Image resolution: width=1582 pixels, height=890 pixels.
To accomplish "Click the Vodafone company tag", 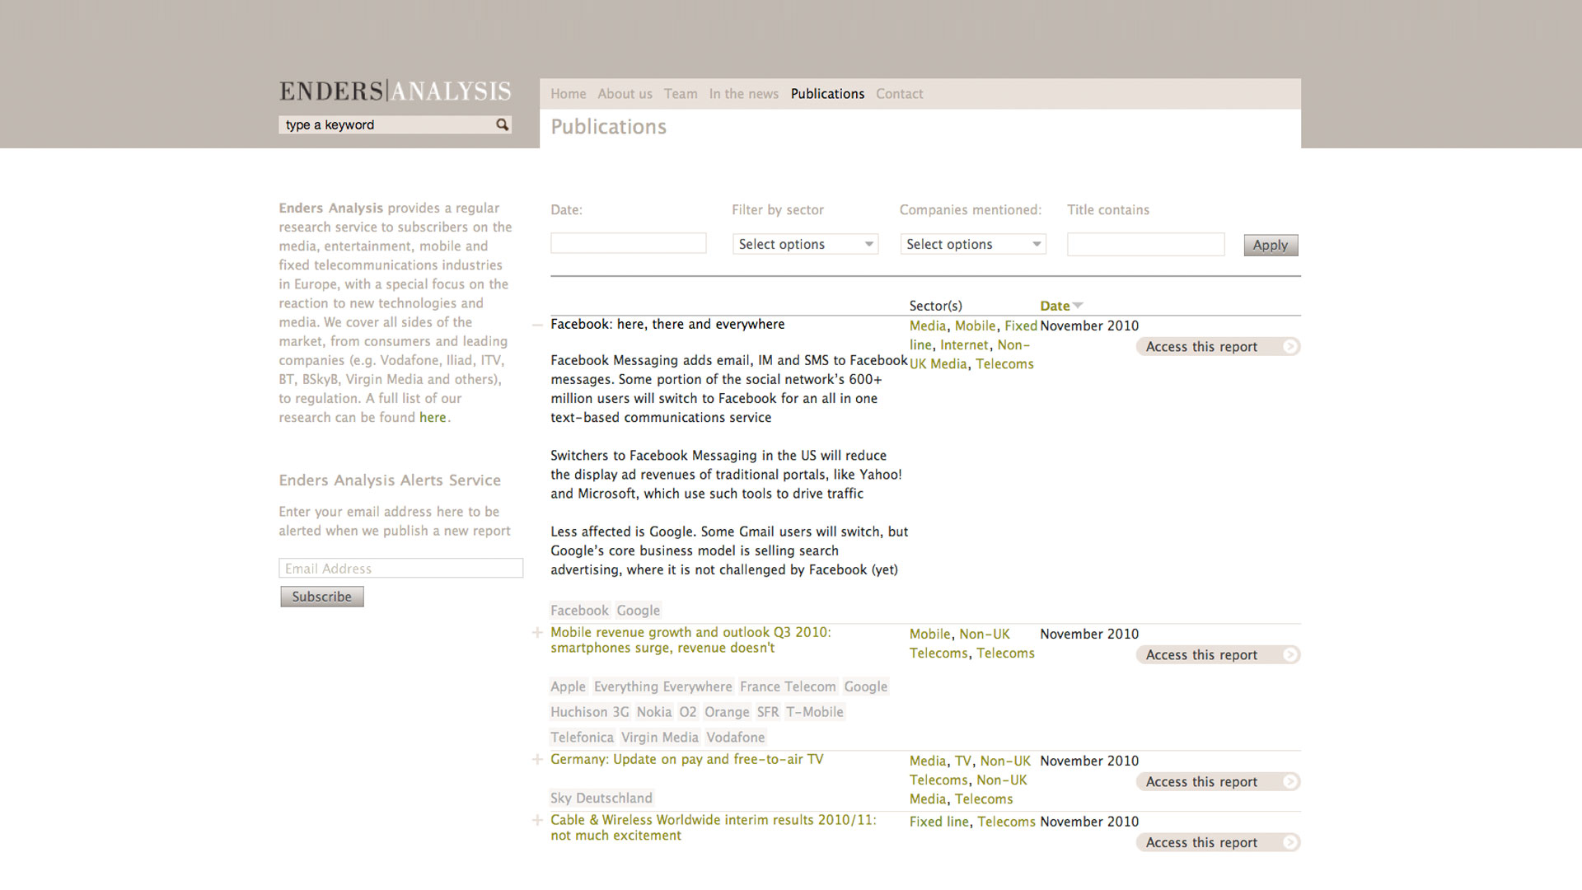I will point(736,738).
